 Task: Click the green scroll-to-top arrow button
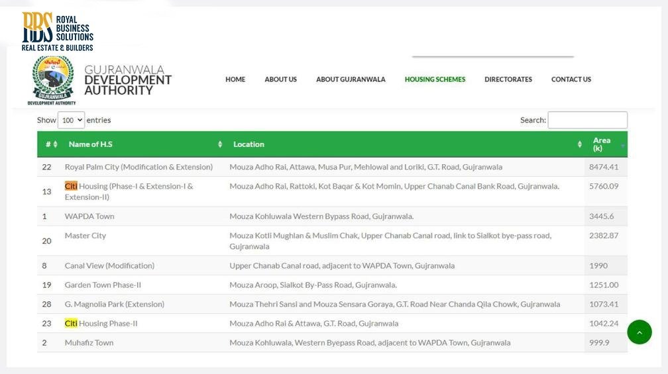(639, 332)
